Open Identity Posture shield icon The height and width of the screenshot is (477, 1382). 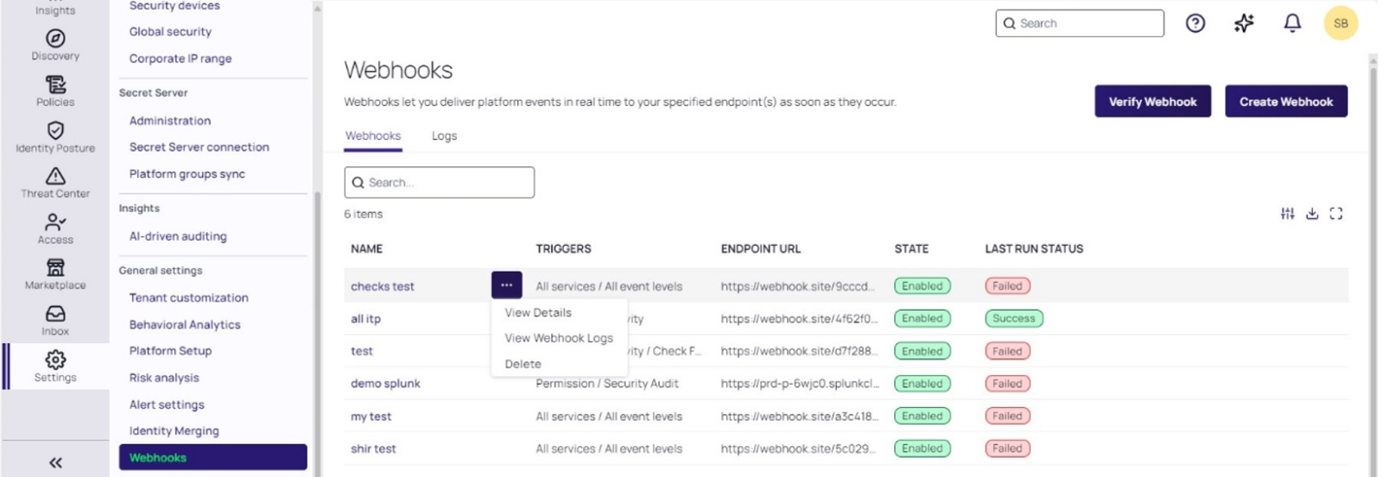point(55,136)
